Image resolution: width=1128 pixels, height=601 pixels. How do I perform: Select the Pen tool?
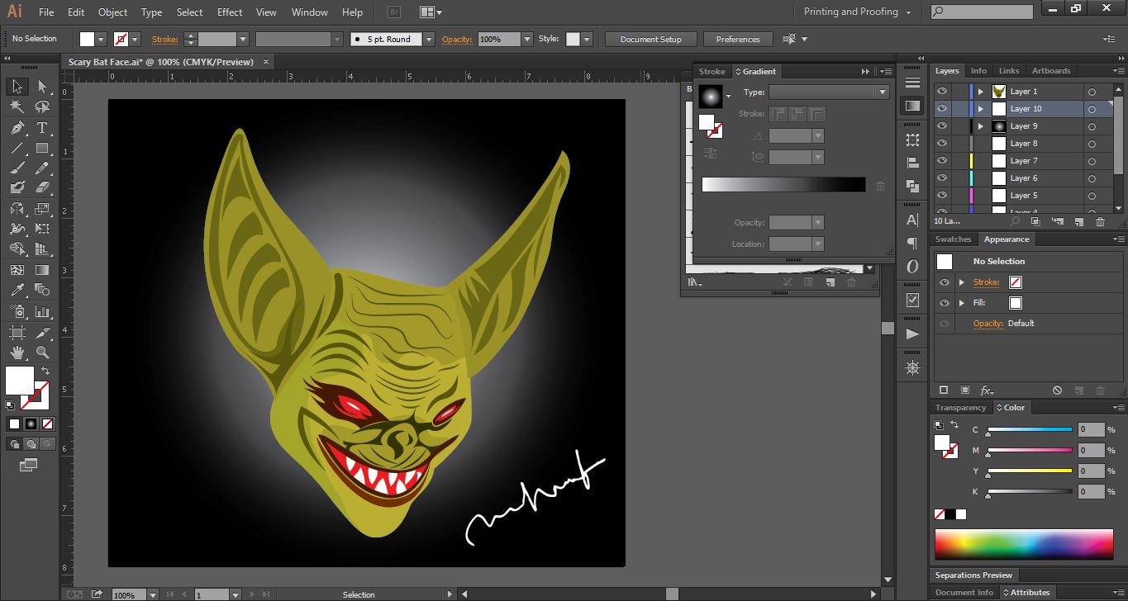point(17,128)
